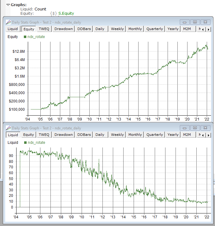Select the Count value next to Liquid

tap(40, 9)
